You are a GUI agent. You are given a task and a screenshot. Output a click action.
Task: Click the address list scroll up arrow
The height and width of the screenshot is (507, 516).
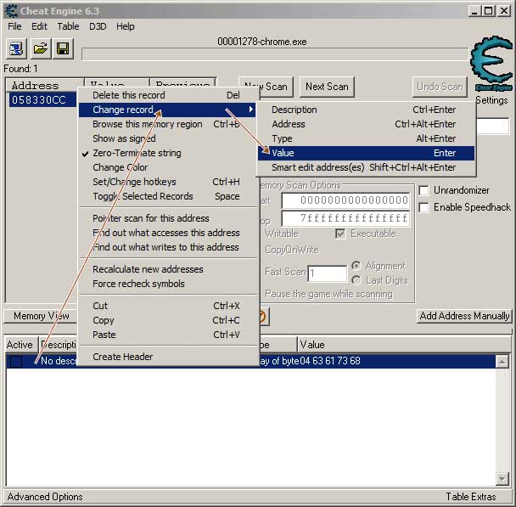502,362
